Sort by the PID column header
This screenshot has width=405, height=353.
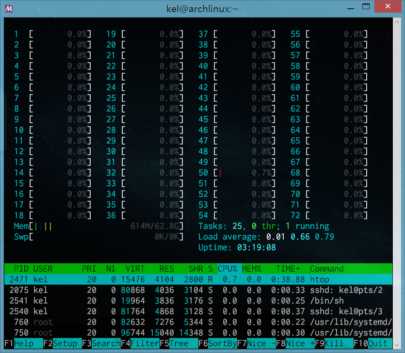pos(21,269)
